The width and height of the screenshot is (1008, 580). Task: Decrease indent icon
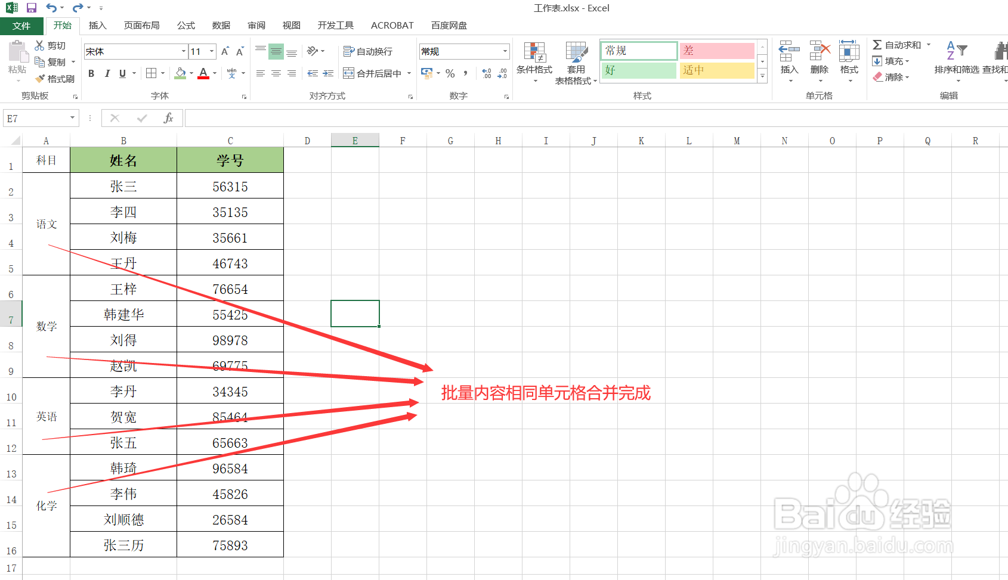point(313,73)
